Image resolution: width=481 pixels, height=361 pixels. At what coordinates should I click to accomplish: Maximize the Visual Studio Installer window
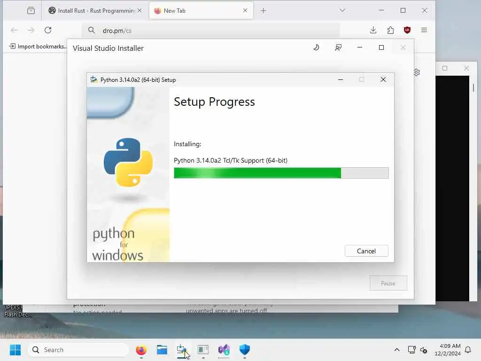(x=381, y=47)
